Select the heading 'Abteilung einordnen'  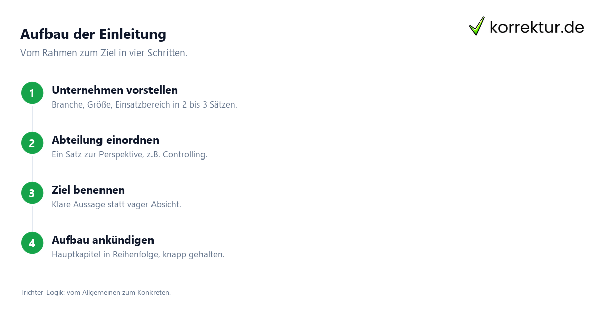[x=105, y=140]
